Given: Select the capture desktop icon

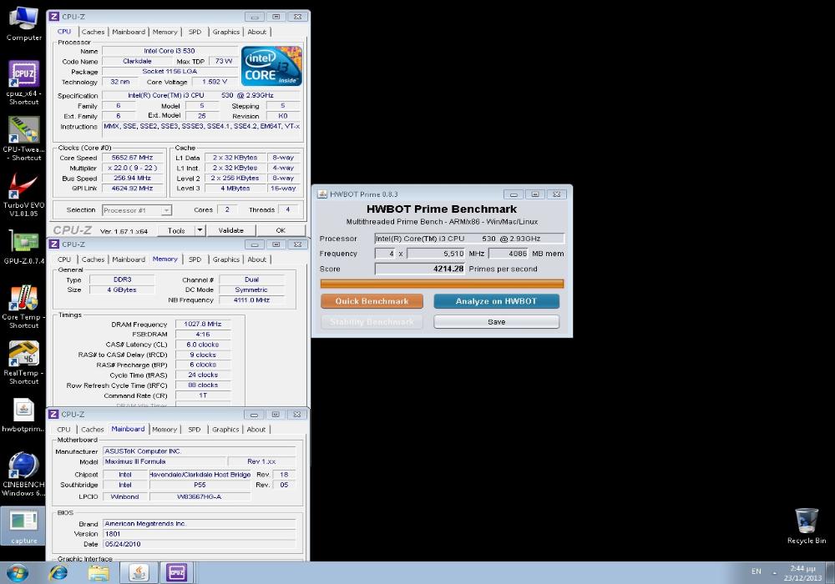Looking at the screenshot, I should [23, 526].
